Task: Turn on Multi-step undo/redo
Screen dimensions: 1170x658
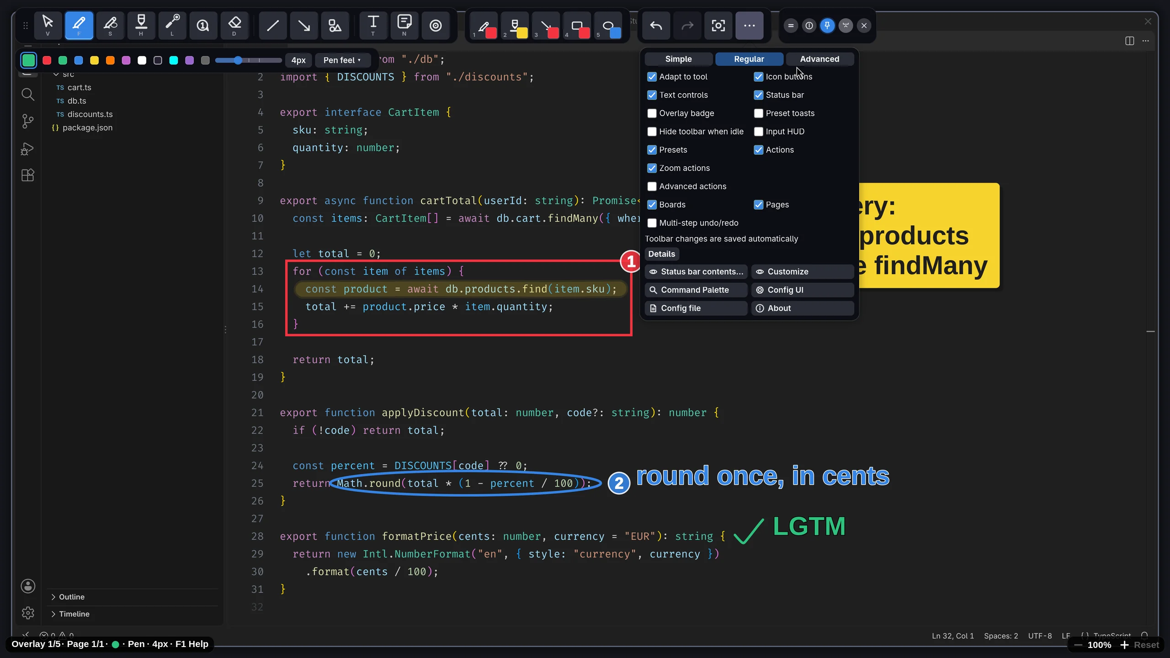Action: [x=652, y=223]
